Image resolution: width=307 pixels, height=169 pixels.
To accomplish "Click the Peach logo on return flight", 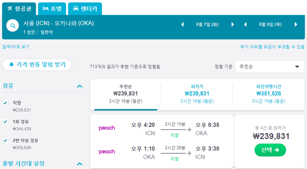I will 107,152.
